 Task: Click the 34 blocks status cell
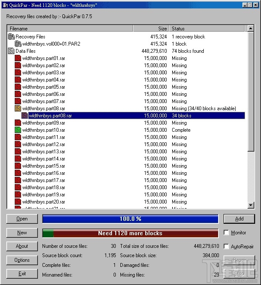[x=181, y=116]
